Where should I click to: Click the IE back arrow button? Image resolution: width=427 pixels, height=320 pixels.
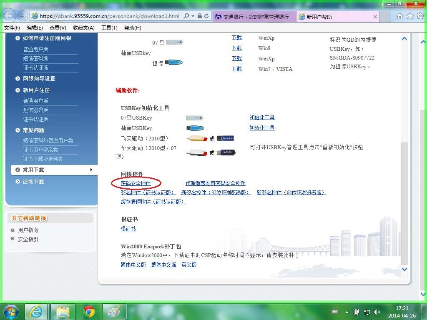(9, 16)
